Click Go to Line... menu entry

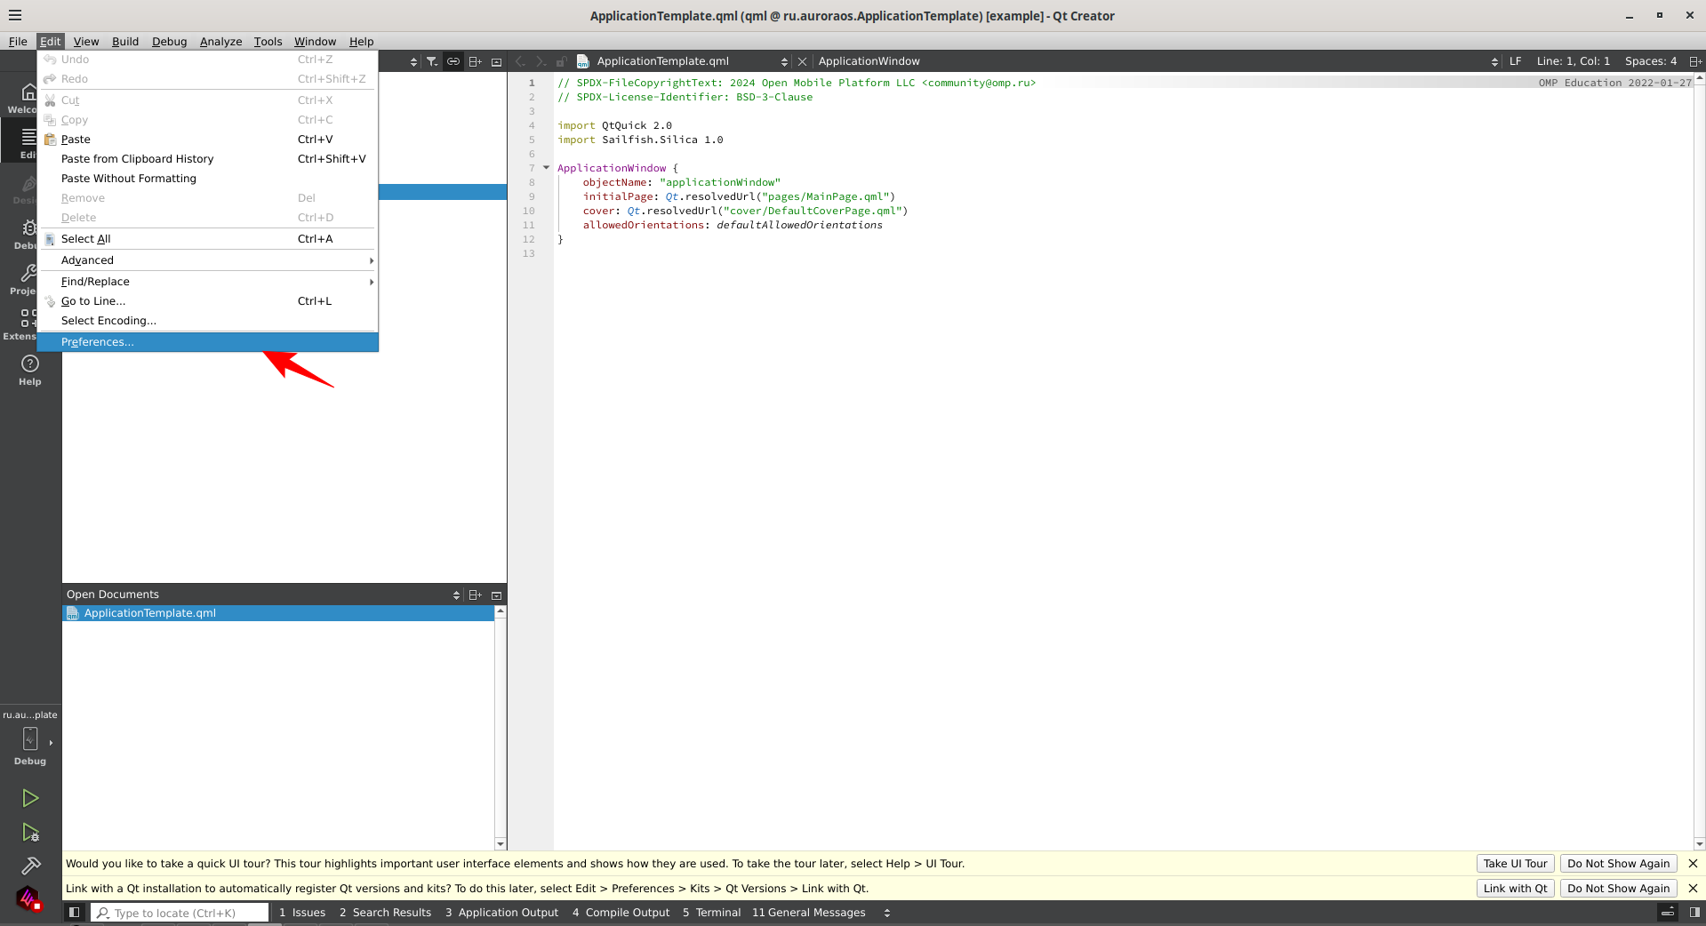208,301
